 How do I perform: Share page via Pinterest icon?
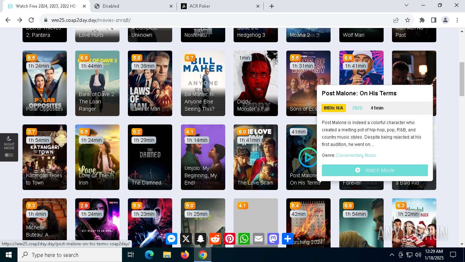coord(230,239)
